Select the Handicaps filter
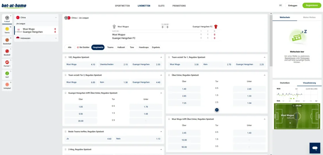This screenshot has width=323, height=155. pyautogui.click(x=144, y=47)
